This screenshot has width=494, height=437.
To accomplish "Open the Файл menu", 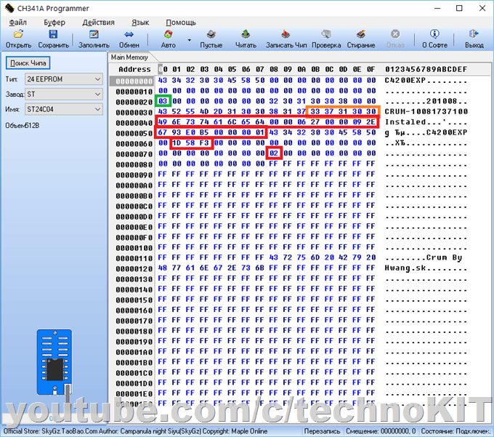I will (x=17, y=23).
